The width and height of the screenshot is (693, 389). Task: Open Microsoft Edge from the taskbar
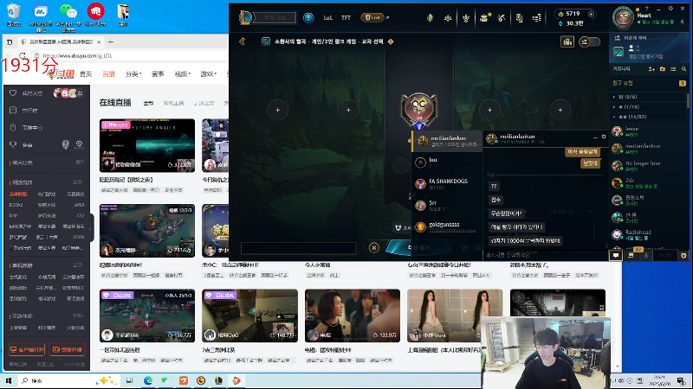[147, 380]
